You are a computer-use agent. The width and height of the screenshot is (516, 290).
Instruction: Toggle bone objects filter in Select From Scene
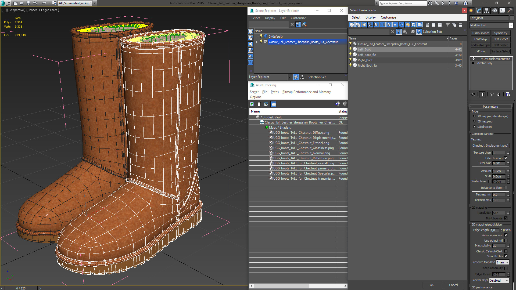(x=401, y=25)
